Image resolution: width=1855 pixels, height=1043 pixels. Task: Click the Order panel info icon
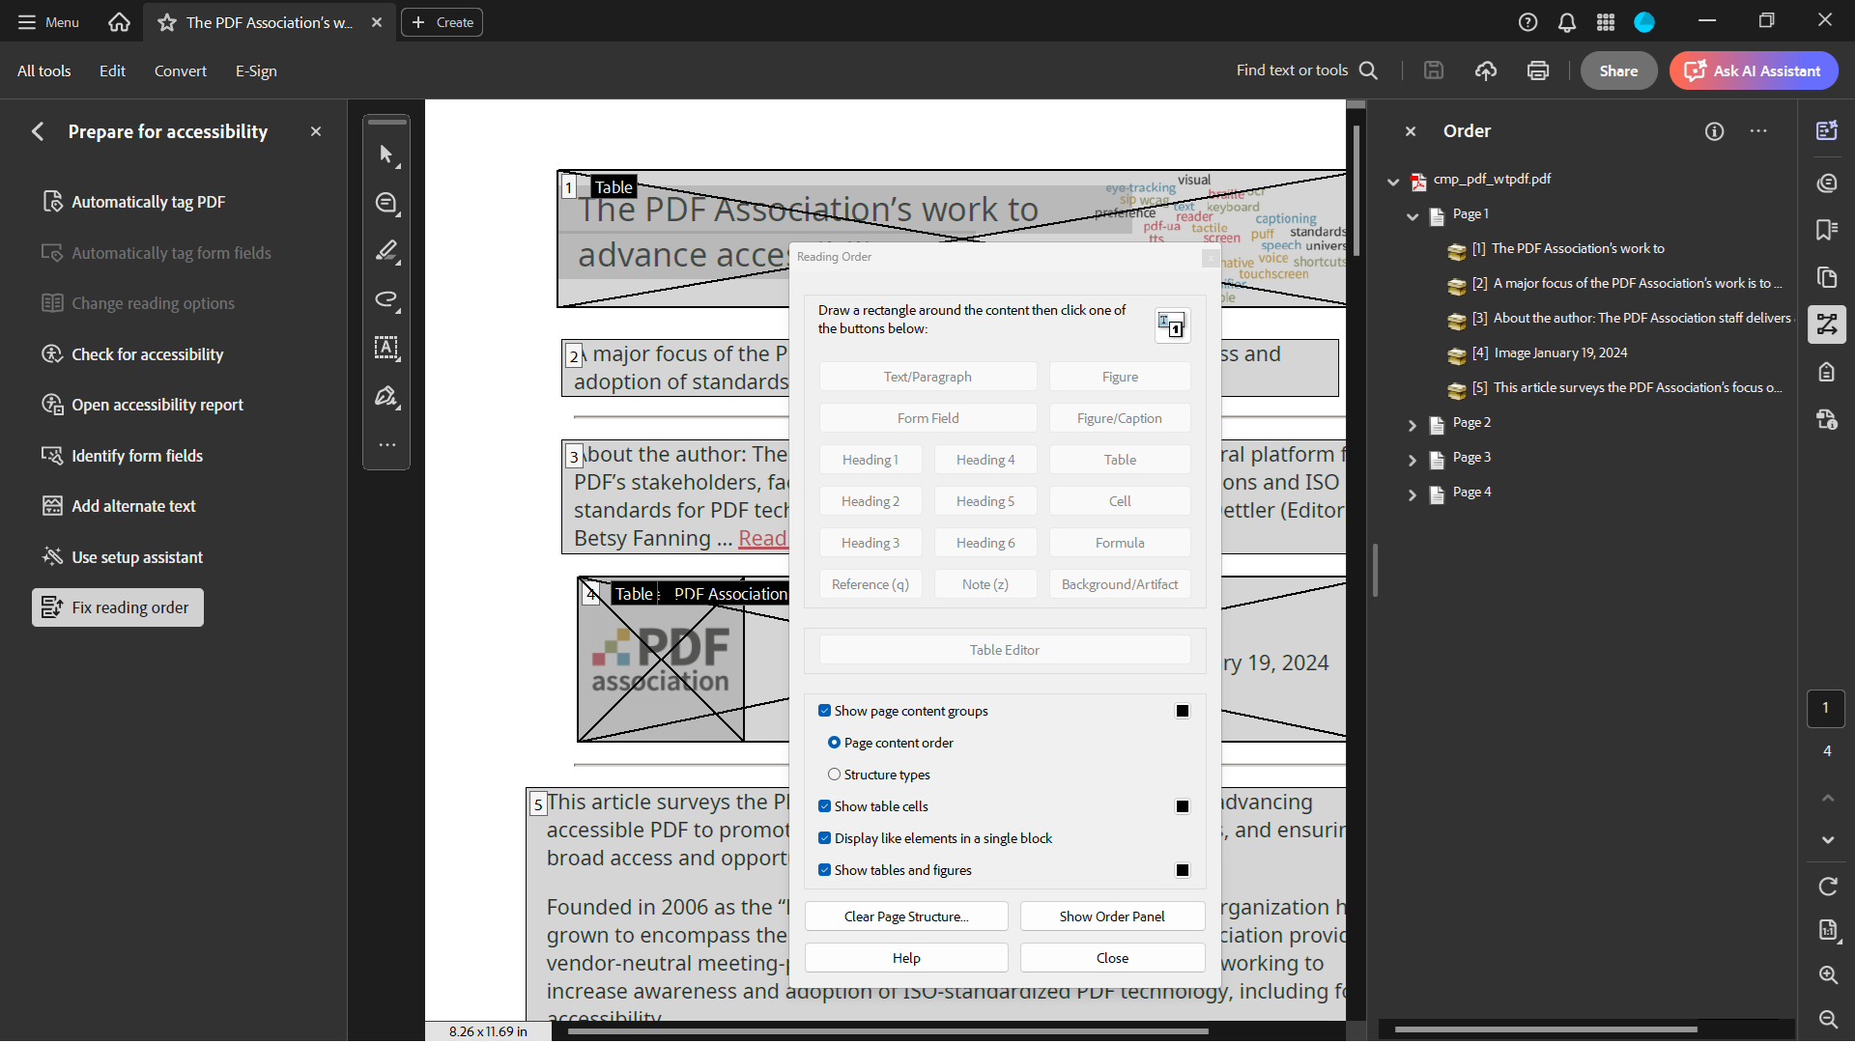1715,131
